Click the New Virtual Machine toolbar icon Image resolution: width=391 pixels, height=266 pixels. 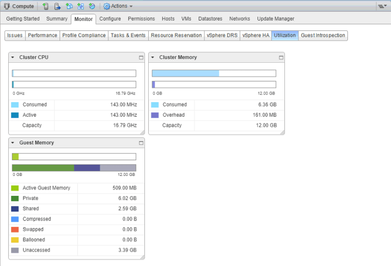69,6
